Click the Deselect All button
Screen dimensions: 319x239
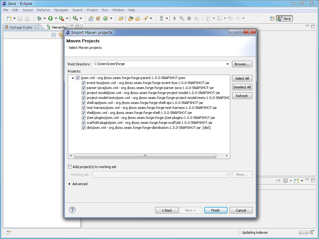(x=242, y=87)
